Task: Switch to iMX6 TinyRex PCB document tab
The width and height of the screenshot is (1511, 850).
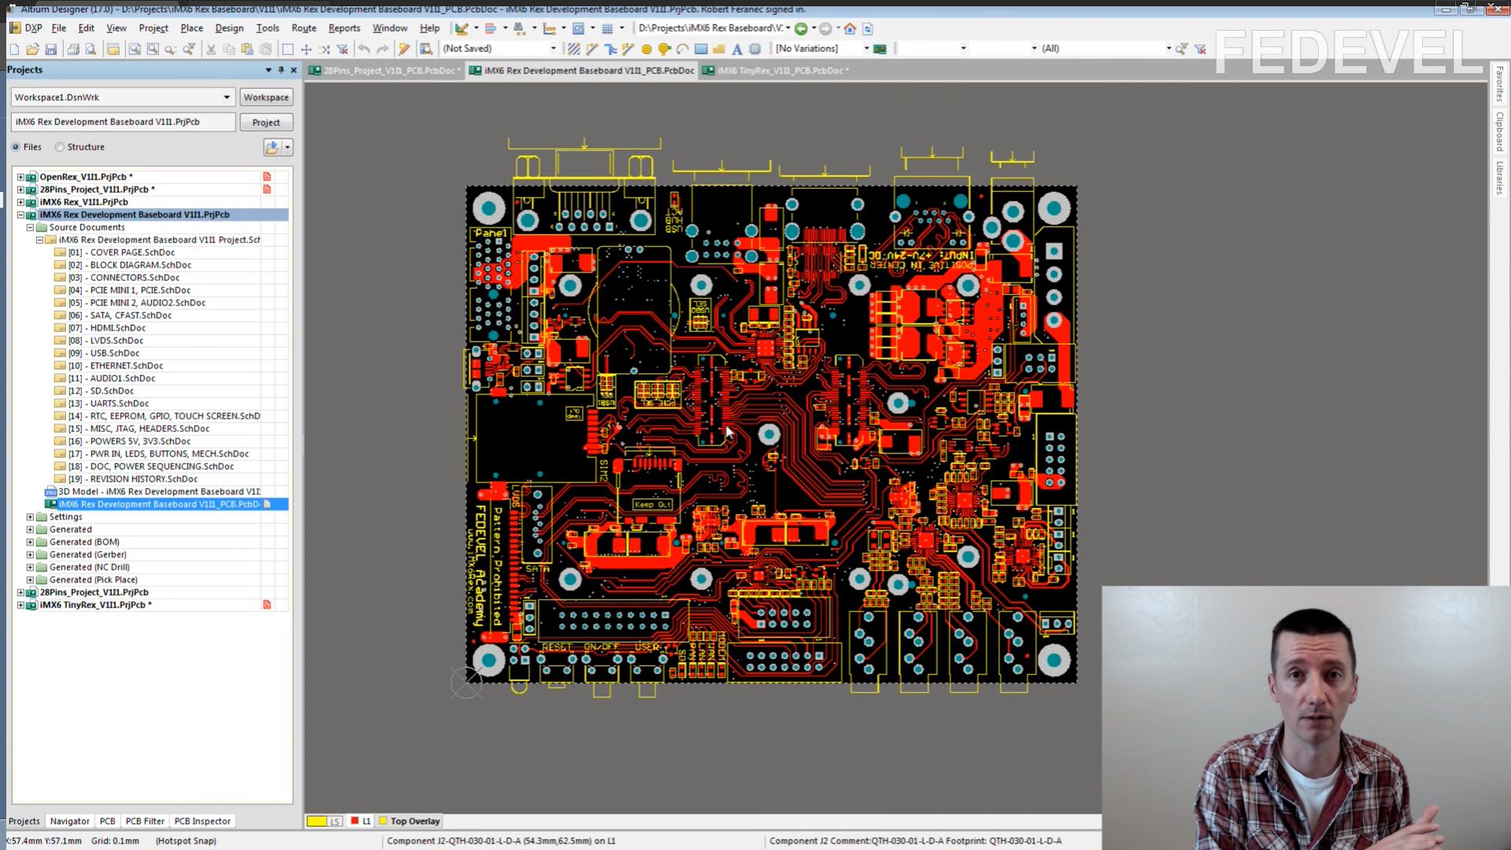Action: pos(779,71)
